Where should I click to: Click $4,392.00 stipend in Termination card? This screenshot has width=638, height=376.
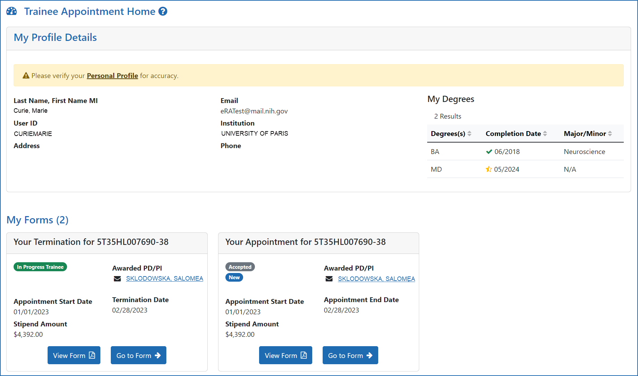point(28,334)
